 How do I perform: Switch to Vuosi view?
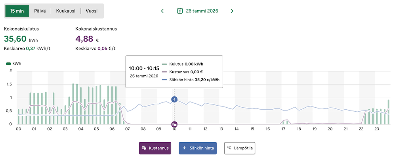click(x=92, y=11)
